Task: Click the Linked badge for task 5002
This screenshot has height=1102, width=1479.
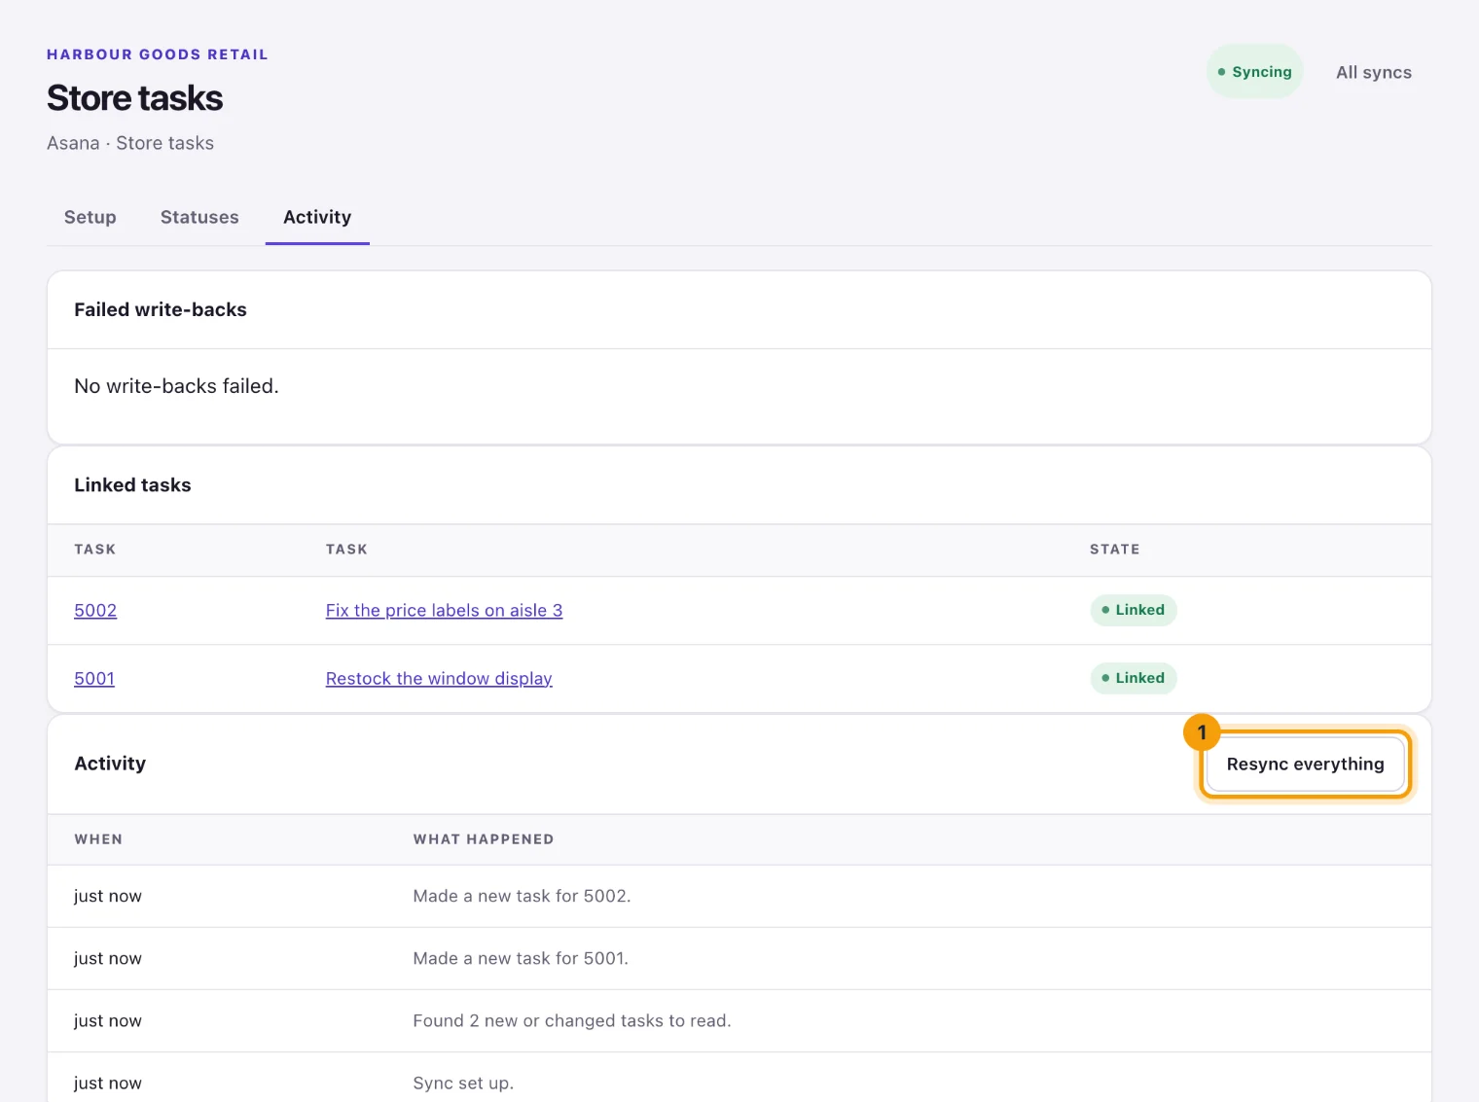Action: (1133, 610)
